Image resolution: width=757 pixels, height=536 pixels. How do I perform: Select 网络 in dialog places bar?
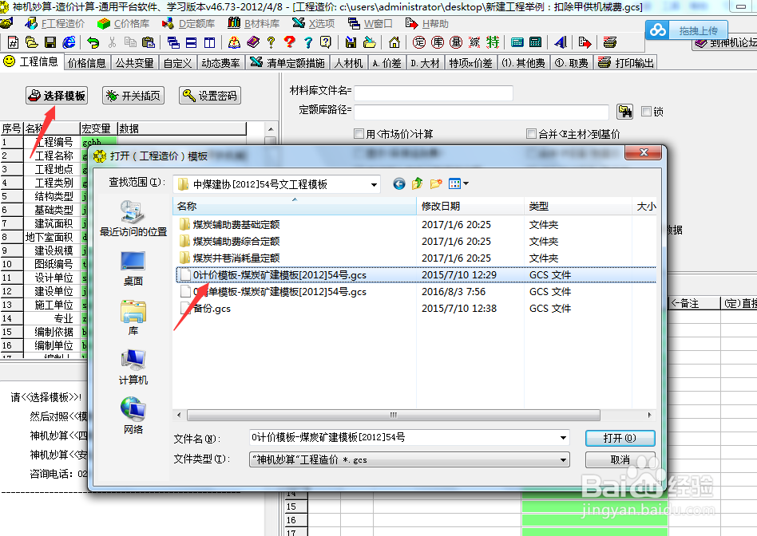click(x=133, y=416)
